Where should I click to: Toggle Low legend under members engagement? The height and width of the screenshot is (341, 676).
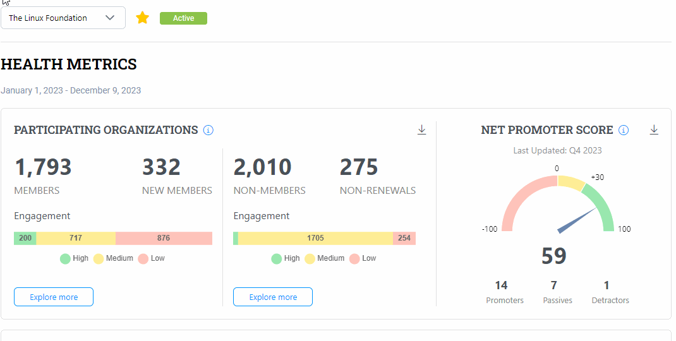tap(152, 258)
